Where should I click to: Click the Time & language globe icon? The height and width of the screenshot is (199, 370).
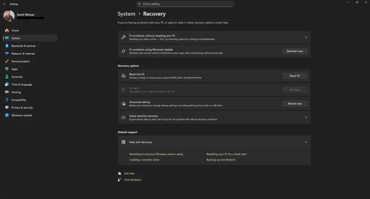tap(7, 85)
